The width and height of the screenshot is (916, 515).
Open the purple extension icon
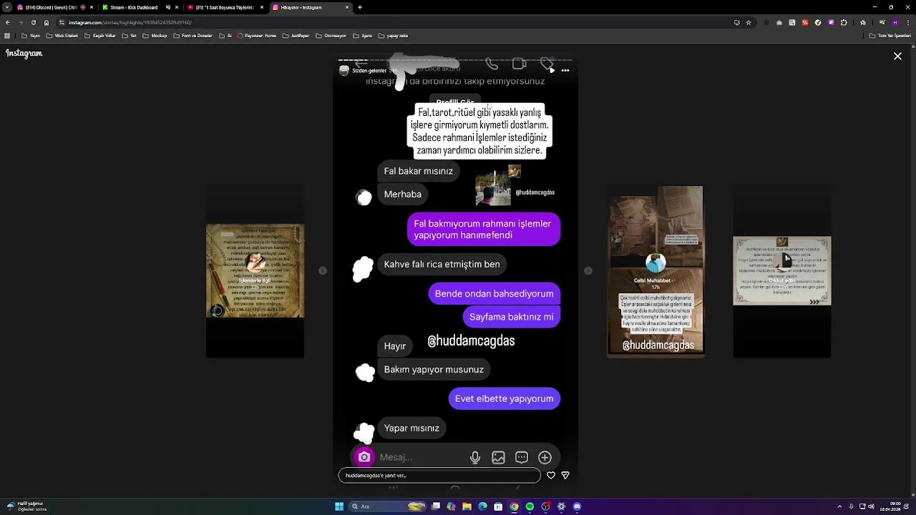831,23
